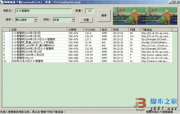Open the 设置 settings button
Viewport: 180px width, 114px height.
click(x=86, y=20)
